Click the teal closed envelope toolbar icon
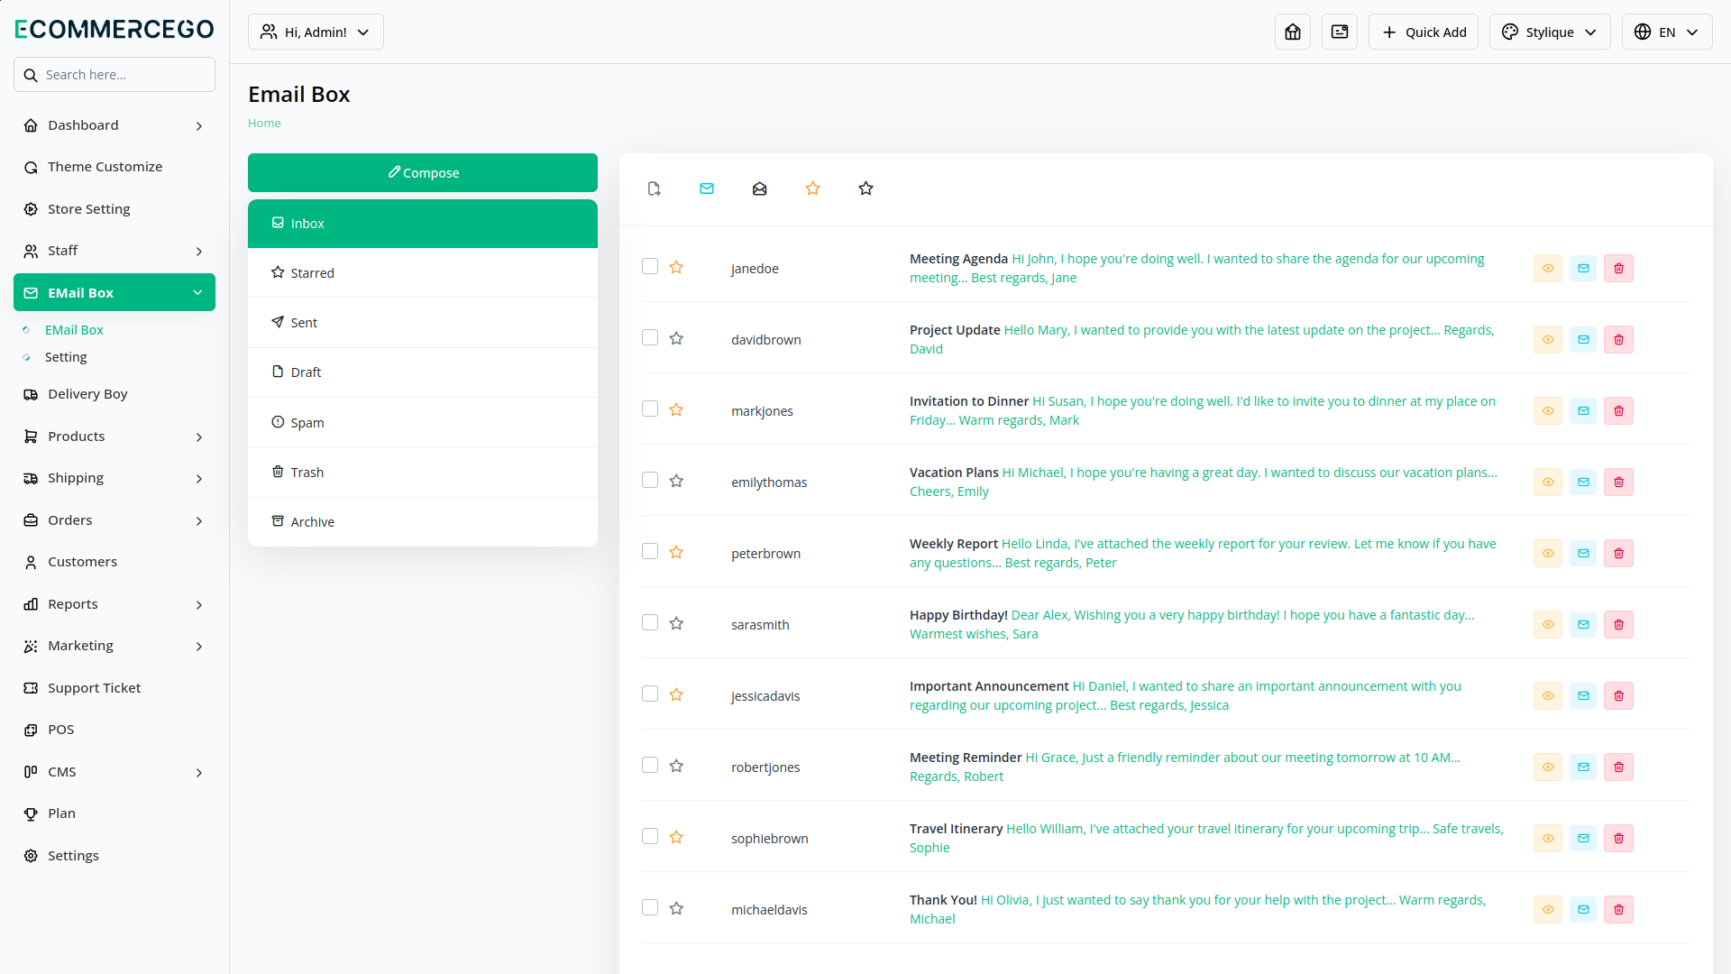Viewport: 1731px width, 974px height. [706, 188]
